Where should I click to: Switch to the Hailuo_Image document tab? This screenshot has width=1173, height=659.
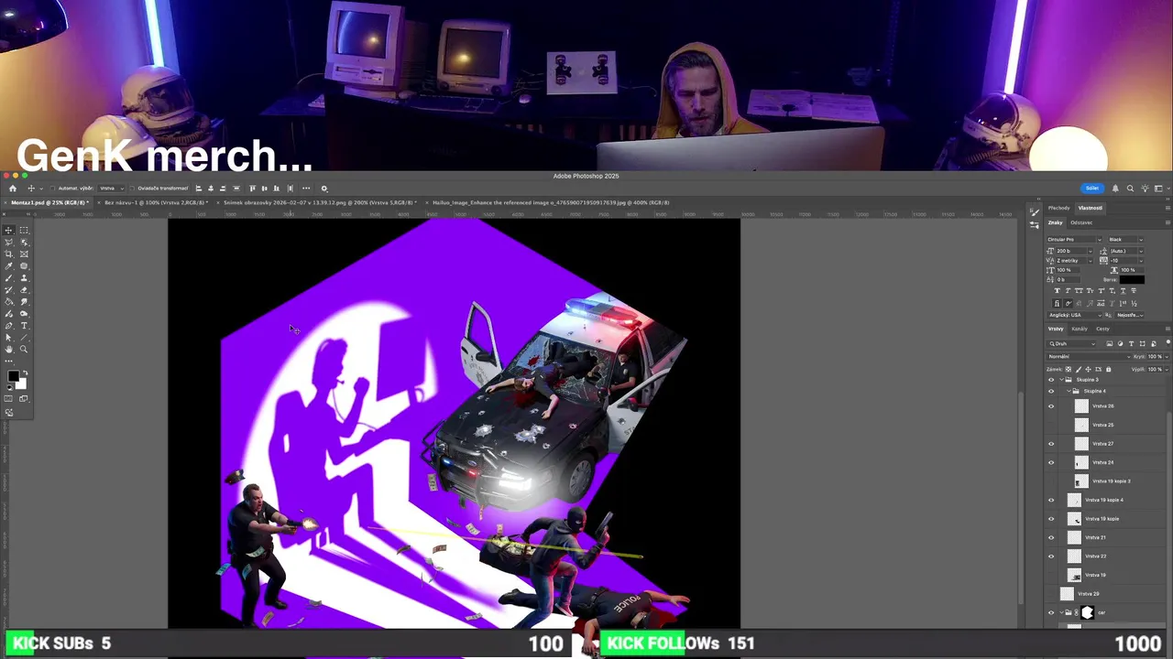coord(550,202)
